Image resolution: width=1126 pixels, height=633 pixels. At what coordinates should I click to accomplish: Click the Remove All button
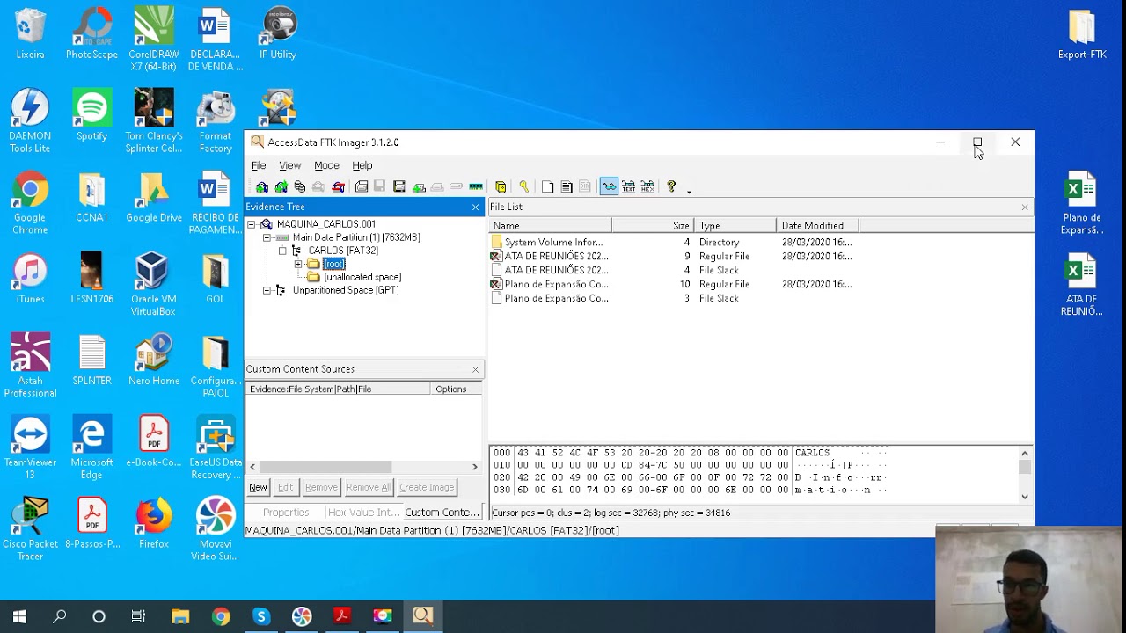click(368, 487)
